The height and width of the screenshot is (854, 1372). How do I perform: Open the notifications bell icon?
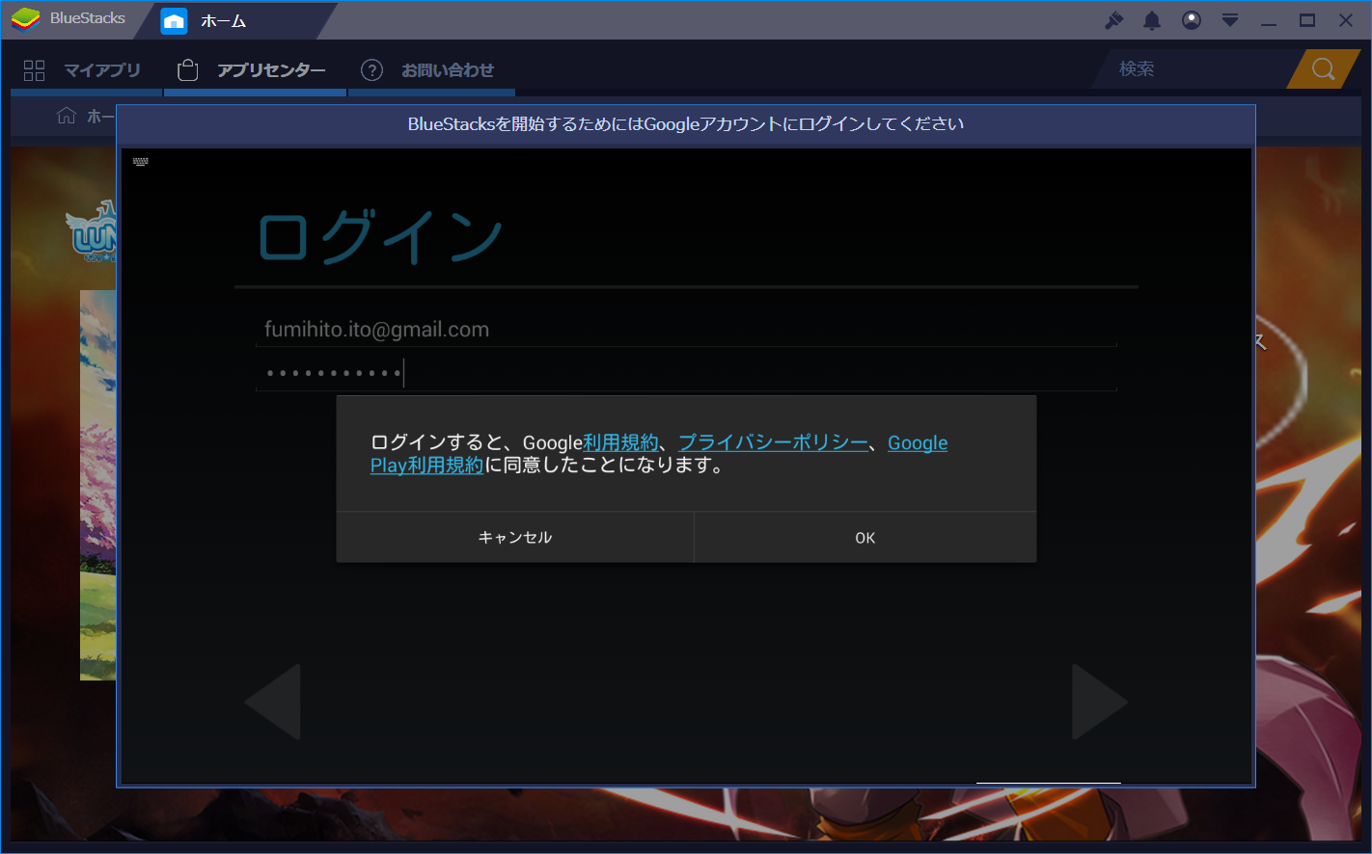tap(1152, 20)
